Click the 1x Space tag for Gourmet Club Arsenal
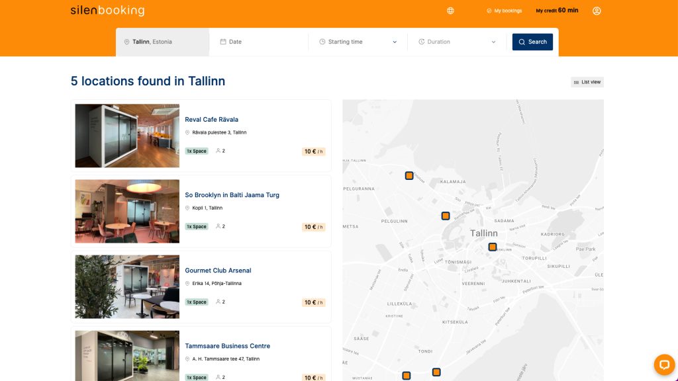 point(197,302)
